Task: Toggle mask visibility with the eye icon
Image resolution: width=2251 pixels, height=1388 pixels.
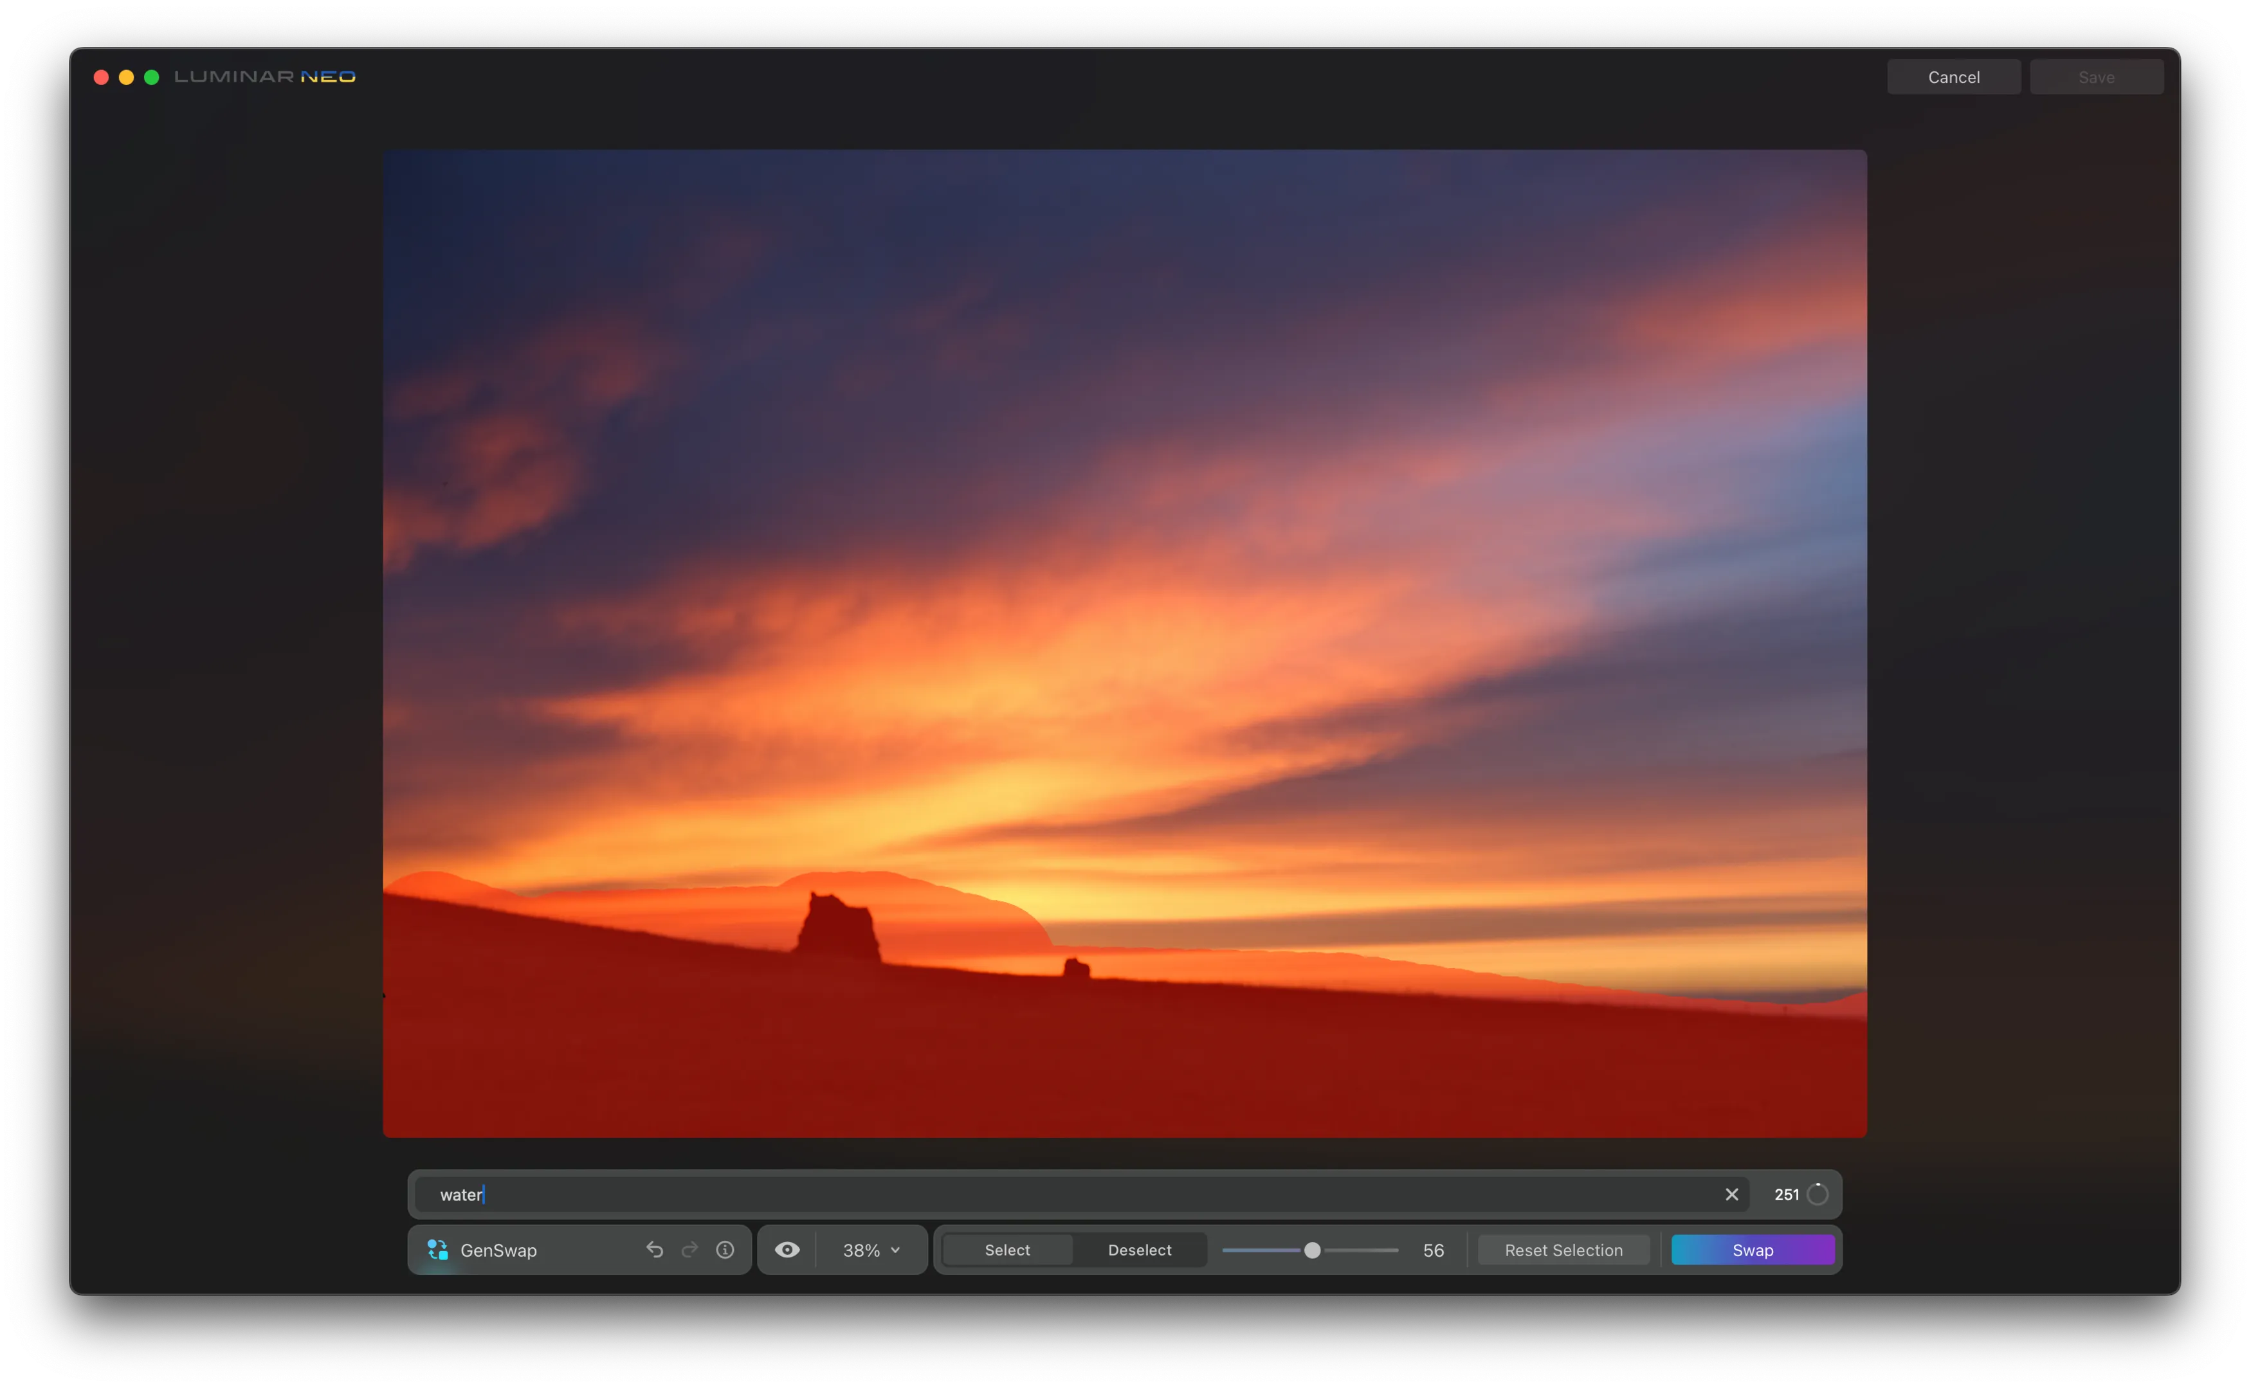Action: 787,1249
